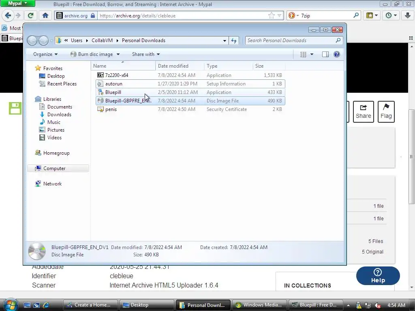Show hidden system tray icons
The image size is (415, 311).
tap(348, 305)
